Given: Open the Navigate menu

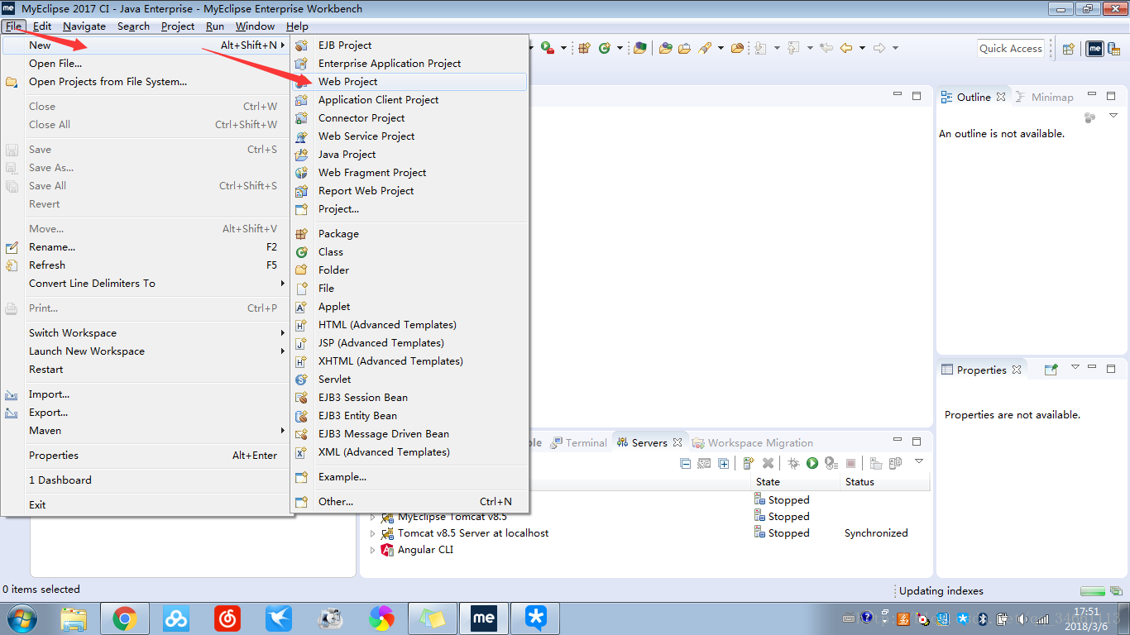Looking at the screenshot, I should click(84, 26).
